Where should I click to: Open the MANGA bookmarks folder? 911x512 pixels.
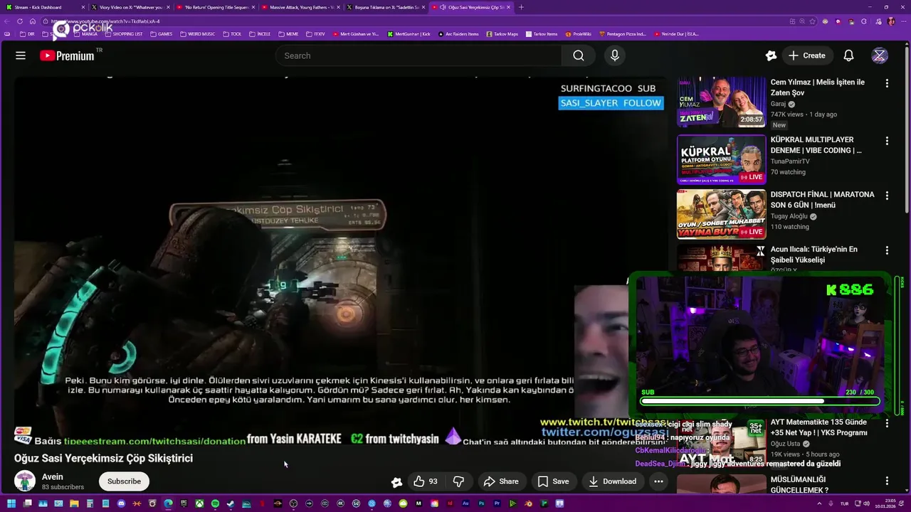click(85, 34)
